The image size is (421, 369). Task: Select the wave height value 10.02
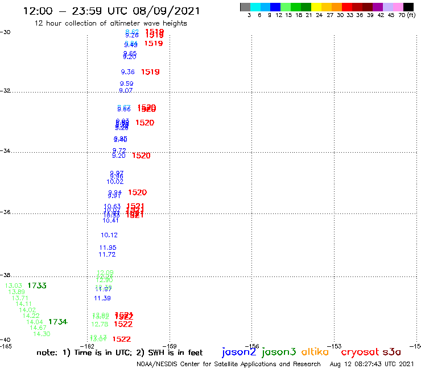coord(115,182)
